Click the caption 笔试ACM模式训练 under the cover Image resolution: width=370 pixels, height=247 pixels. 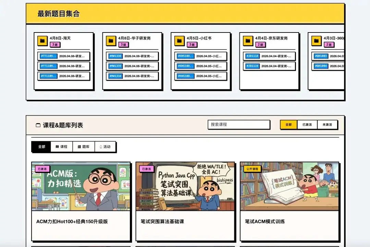point(265,222)
